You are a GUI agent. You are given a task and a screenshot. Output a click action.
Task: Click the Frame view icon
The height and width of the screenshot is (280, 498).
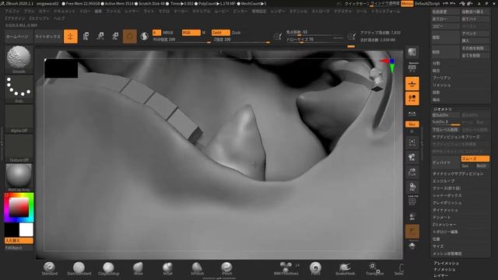coord(412,142)
